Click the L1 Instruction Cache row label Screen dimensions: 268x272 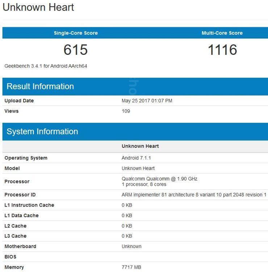29,205
